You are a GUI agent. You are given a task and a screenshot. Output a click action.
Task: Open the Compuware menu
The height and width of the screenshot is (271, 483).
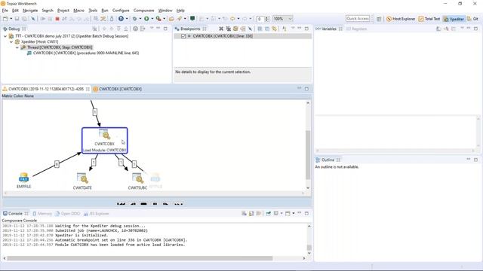(x=143, y=11)
